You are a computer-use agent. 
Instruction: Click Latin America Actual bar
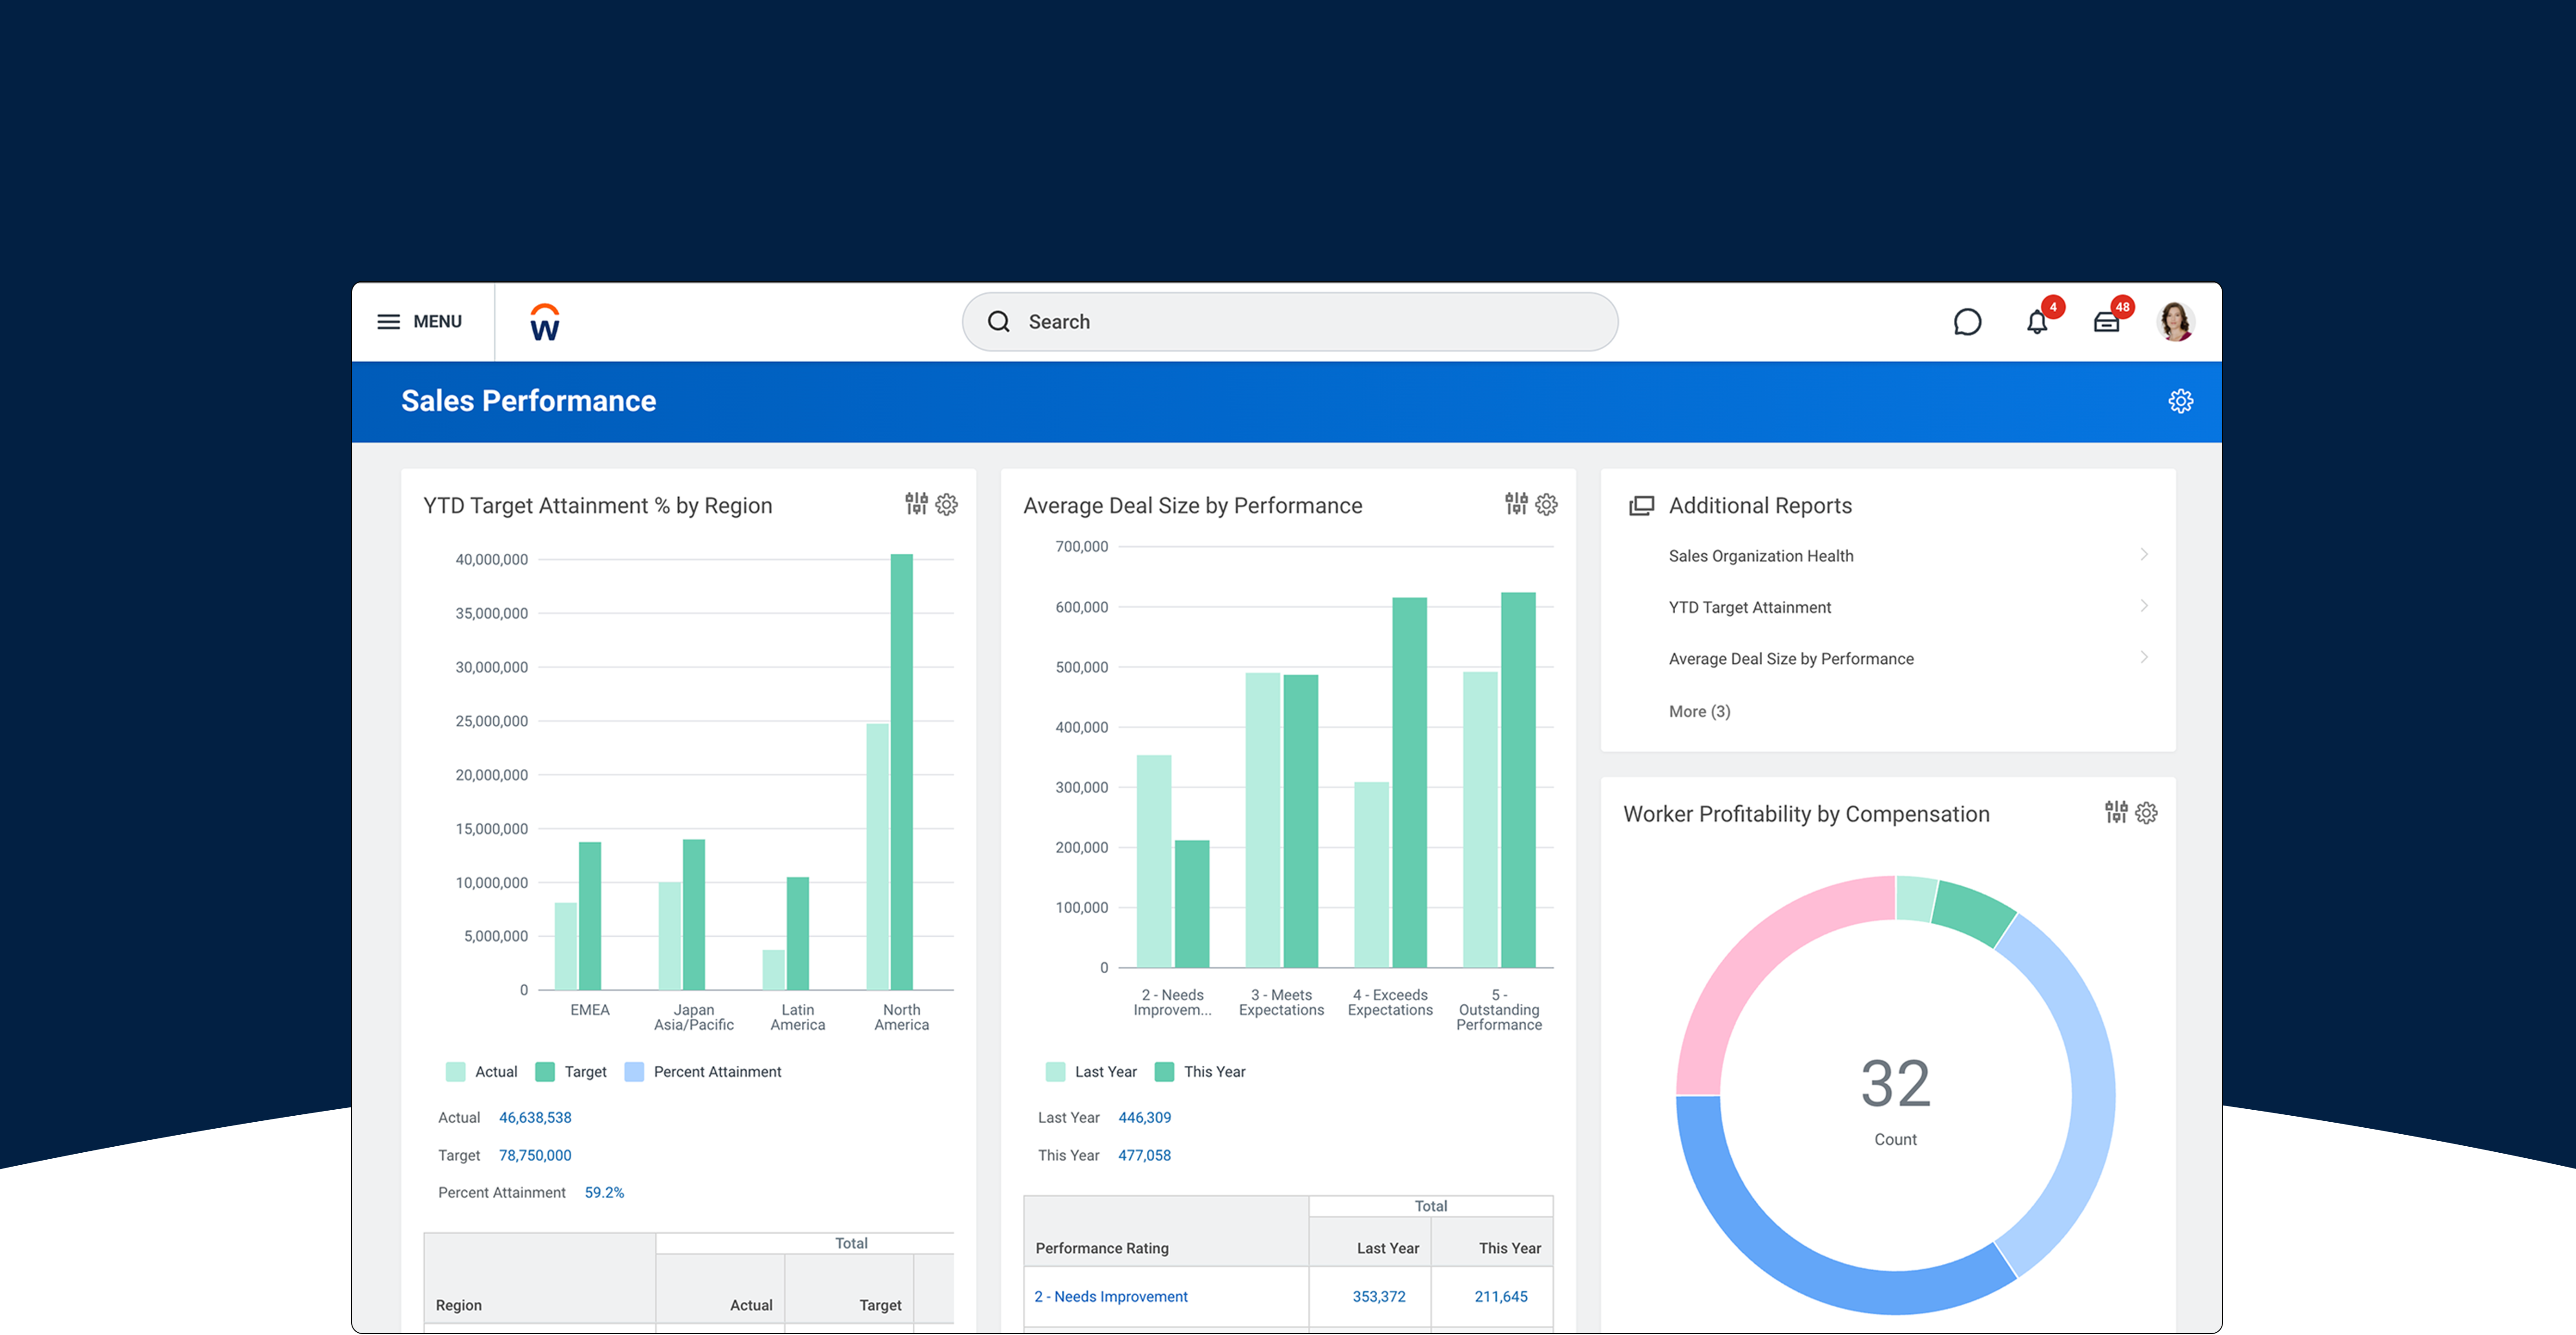[x=774, y=970]
